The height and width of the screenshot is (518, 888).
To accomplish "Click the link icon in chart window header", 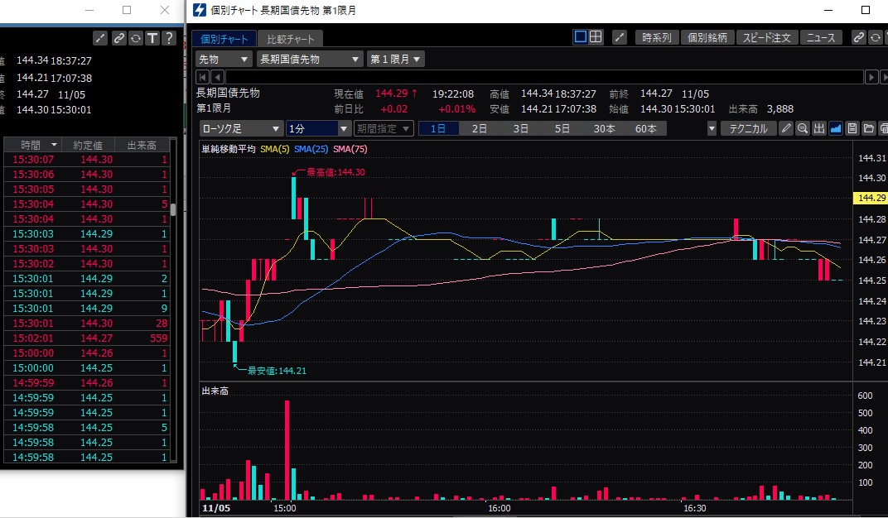I will (x=859, y=37).
